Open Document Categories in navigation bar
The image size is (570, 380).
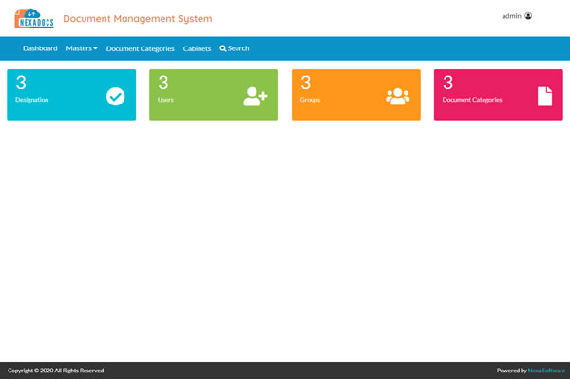pyautogui.click(x=141, y=48)
